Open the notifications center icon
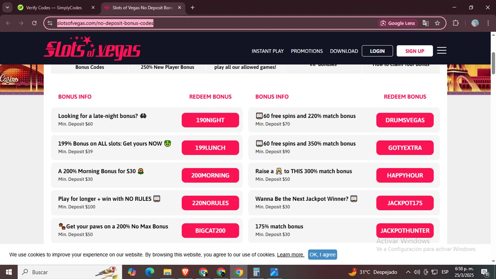Viewport: 496px width, 279px height. point(485,272)
